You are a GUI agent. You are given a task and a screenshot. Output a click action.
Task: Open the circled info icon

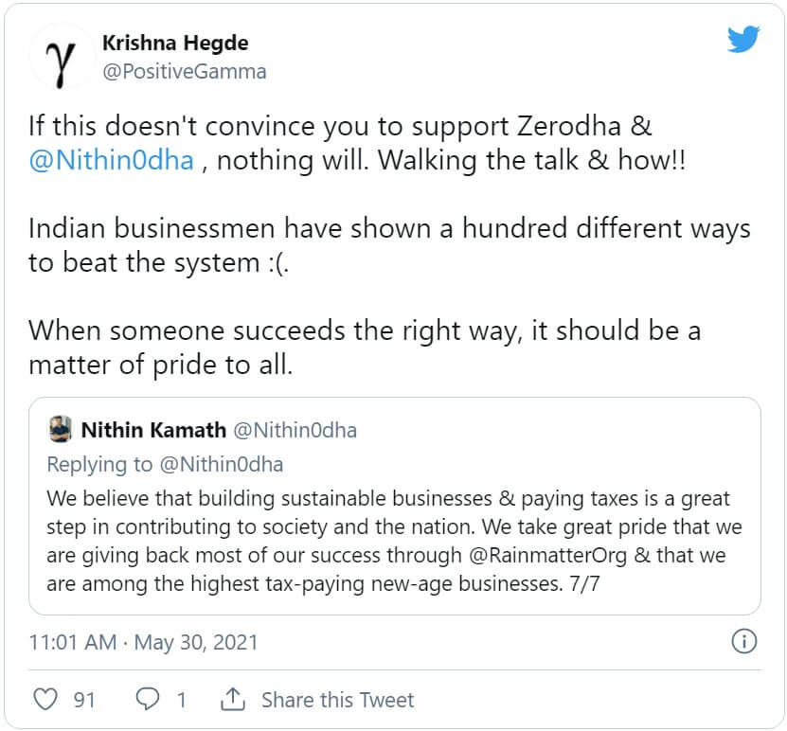point(744,642)
